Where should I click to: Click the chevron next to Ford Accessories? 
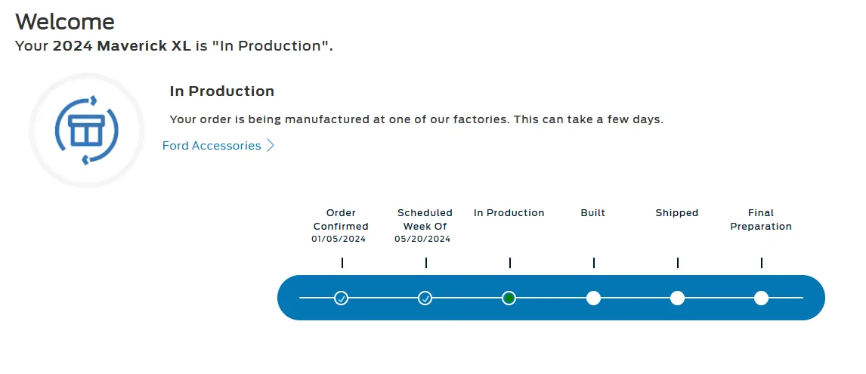click(270, 146)
